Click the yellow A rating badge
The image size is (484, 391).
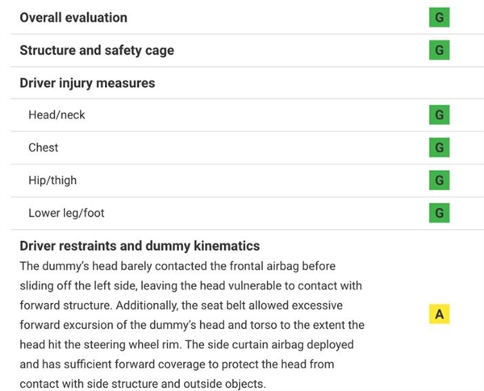pyautogui.click(x=439, y=314)
